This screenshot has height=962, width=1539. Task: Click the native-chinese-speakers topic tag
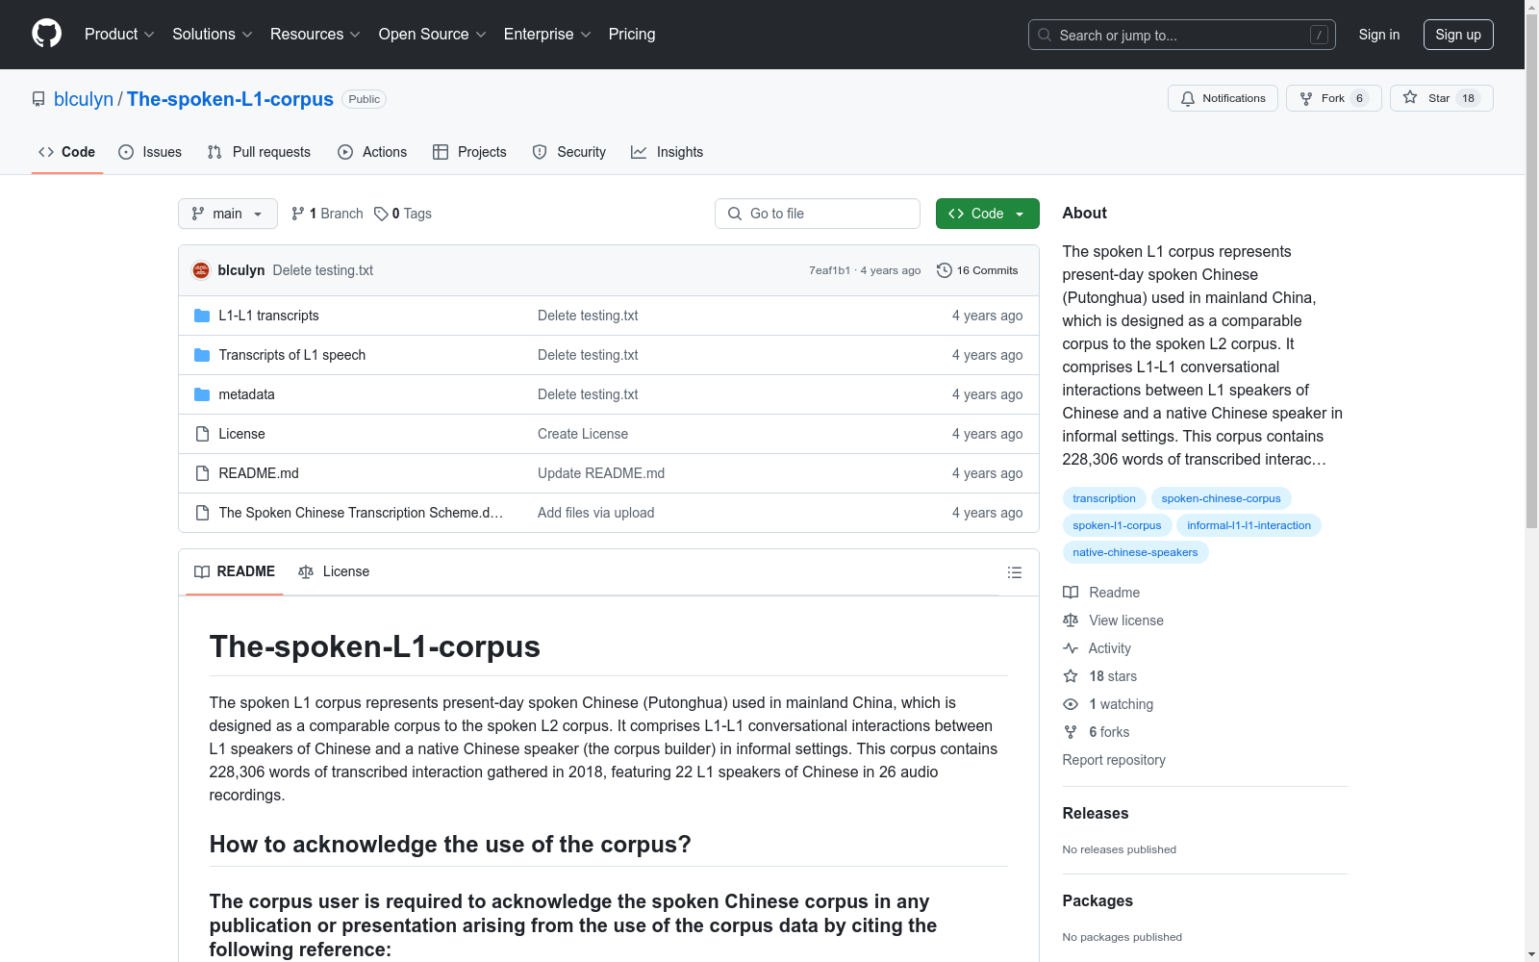(x=1135, y=552)
